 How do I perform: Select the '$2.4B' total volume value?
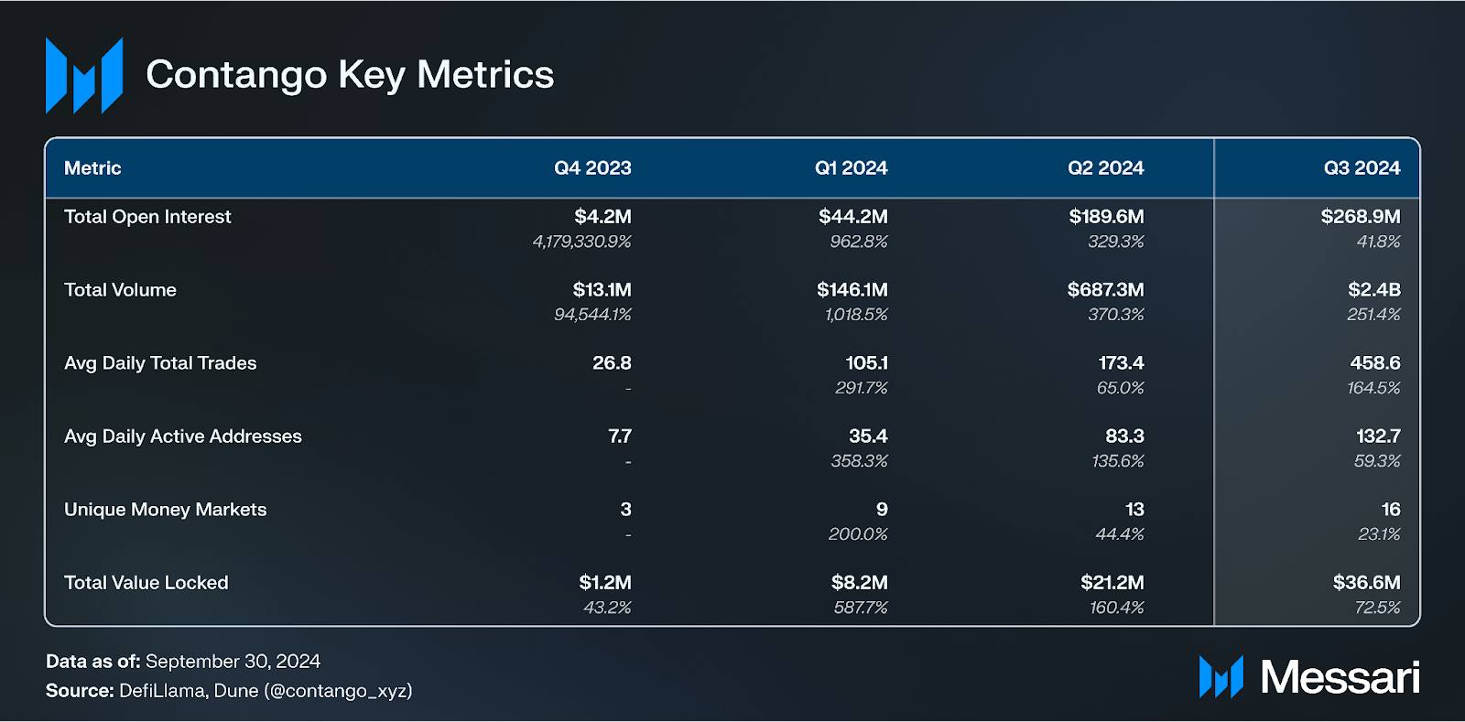point(1374,290)
